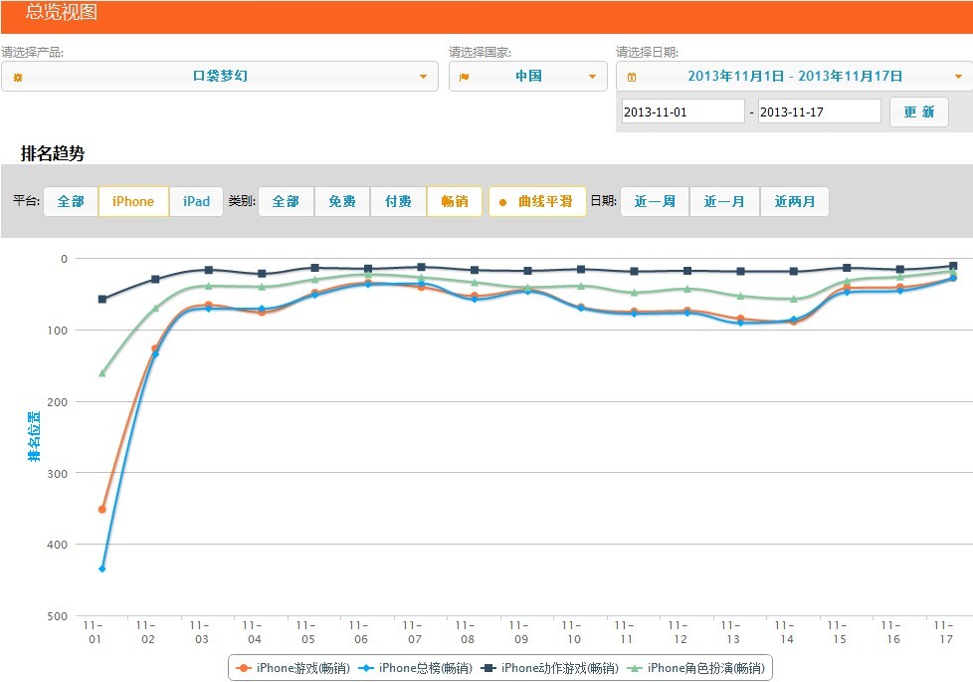Click the orange data point on 11-01
Image resolution: width=973 pixels, height=682 pixels.
click(x=102, y=510)
